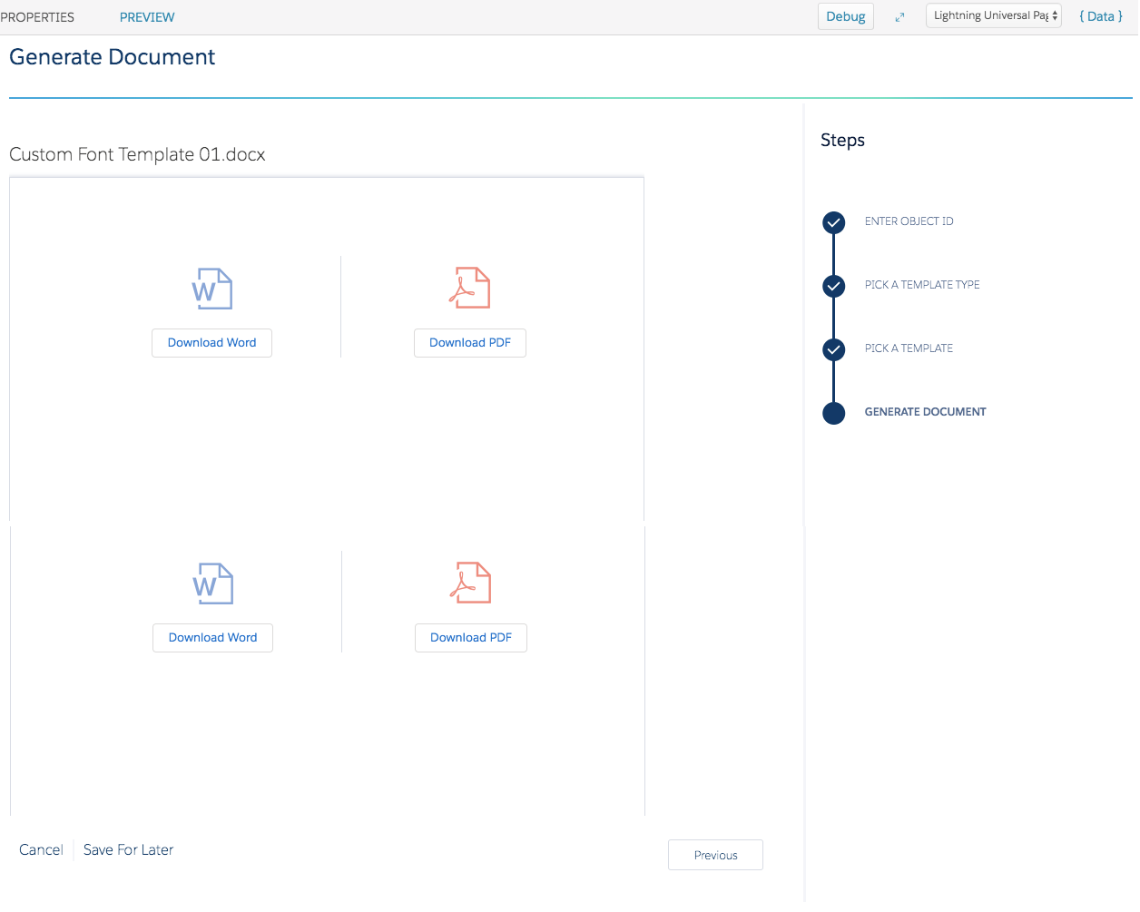Switch to the Preview tab
This screenshot has width=1140, height=912.
(147, 17)
